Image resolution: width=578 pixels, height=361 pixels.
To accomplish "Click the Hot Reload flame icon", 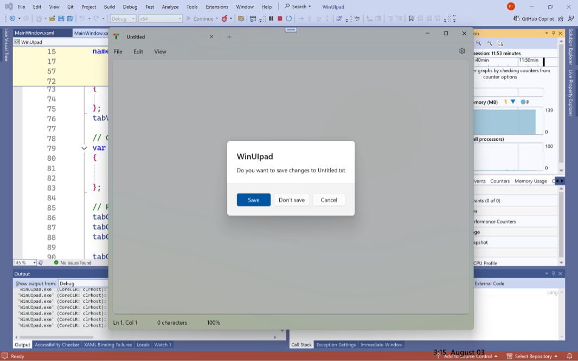I will point(224,18).
